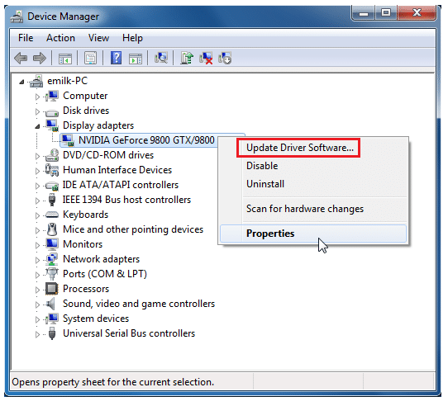Expand the System devices node arrow

37,319
